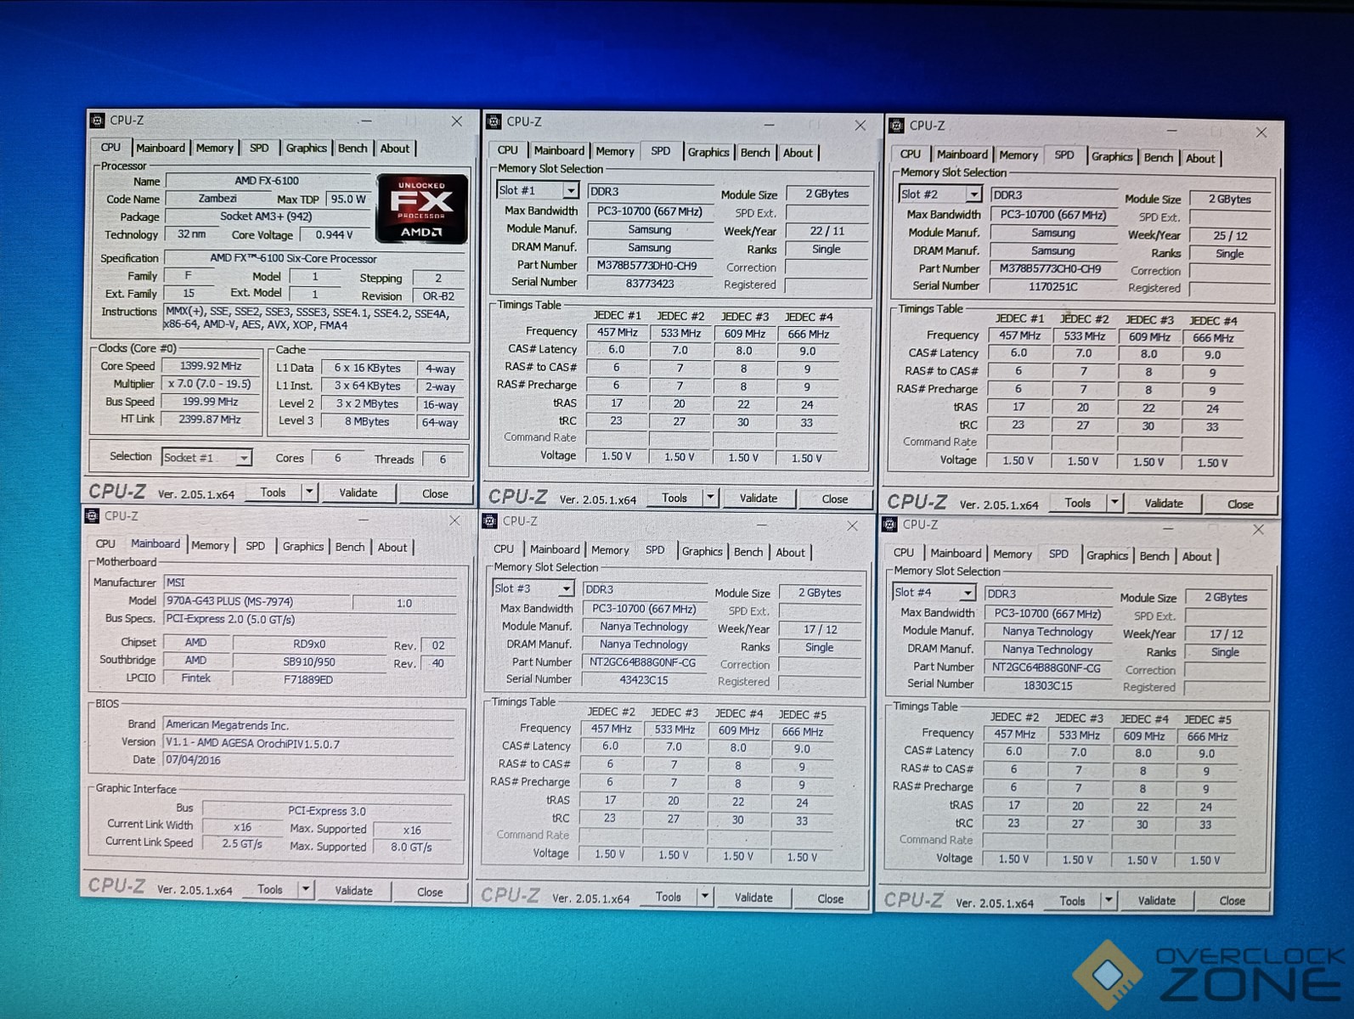This screenshot has width=1354, height=1019.
Task: Open the SPD tab in the FX-6100 processor window
Action: click(x=259, y=148)
